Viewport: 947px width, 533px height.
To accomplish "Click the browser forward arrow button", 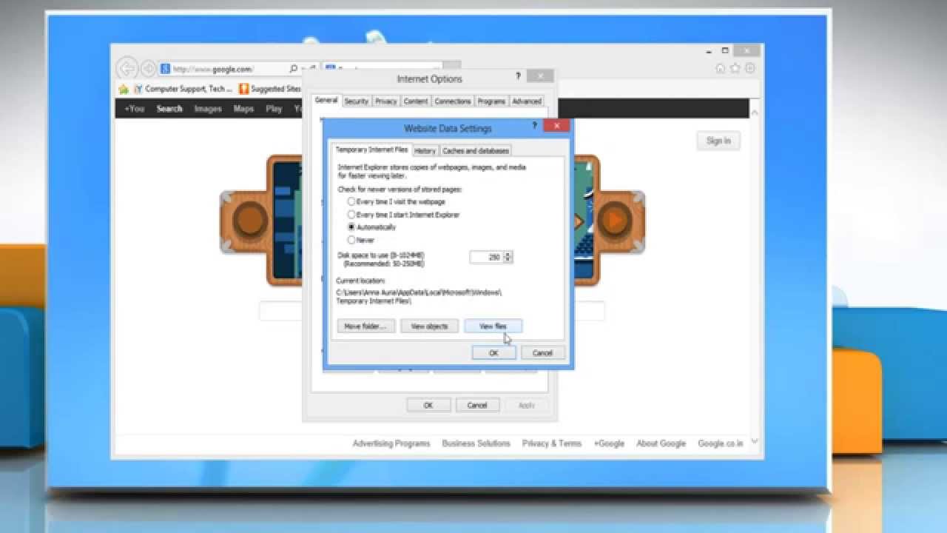I will pyautogui.click(x=148, y=69).
